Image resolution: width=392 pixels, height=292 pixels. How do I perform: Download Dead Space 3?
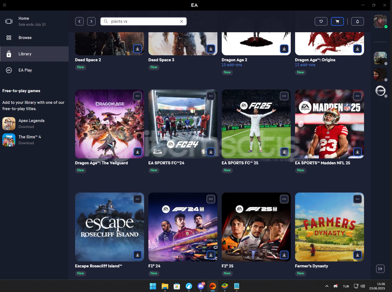coord(211,49)
